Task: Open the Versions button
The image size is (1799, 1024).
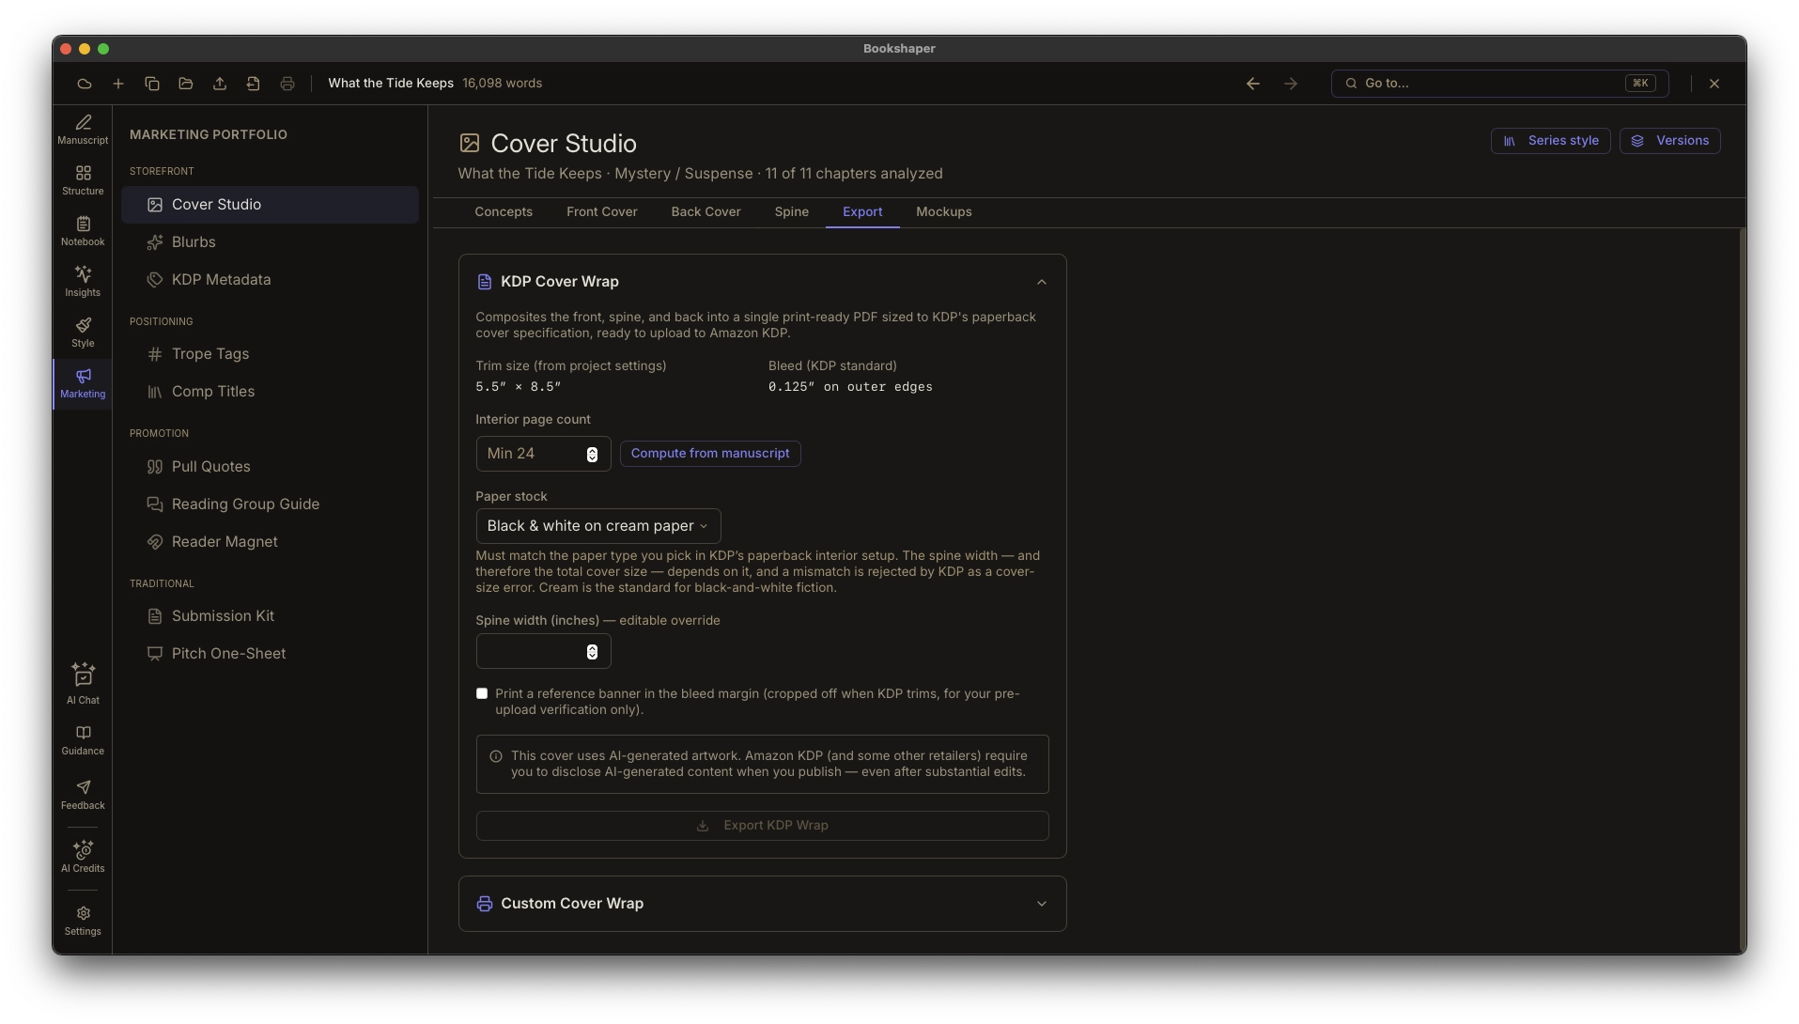Action: pos(1670,141)
